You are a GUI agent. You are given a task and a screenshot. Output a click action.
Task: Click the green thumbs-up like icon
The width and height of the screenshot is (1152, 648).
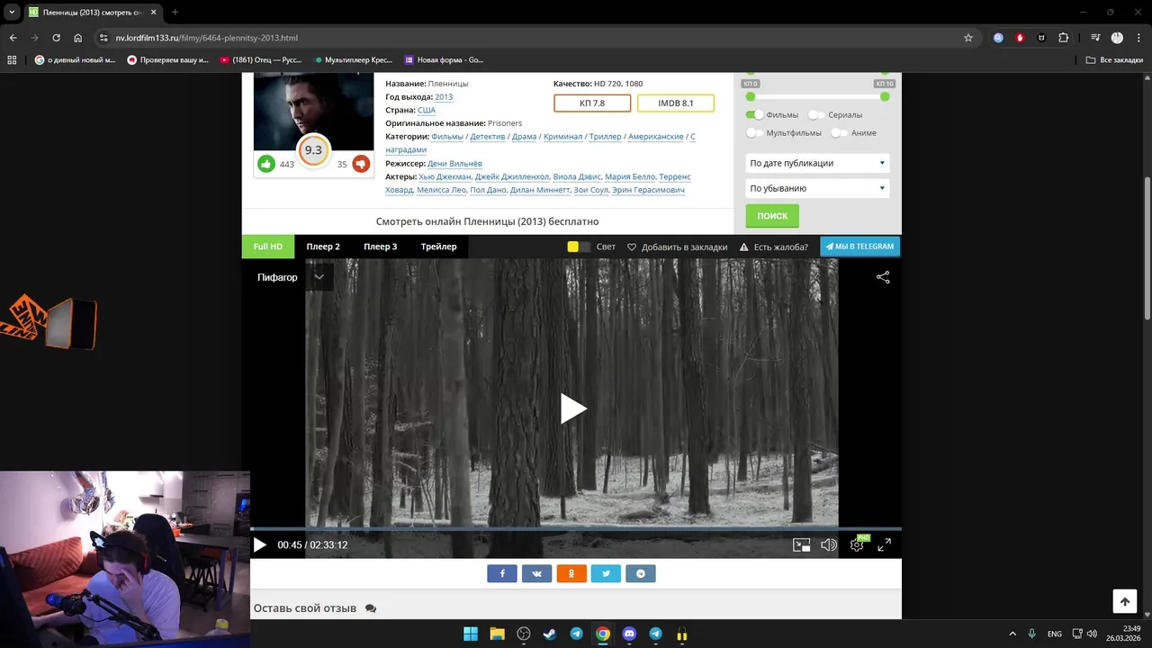click(266, 164)
